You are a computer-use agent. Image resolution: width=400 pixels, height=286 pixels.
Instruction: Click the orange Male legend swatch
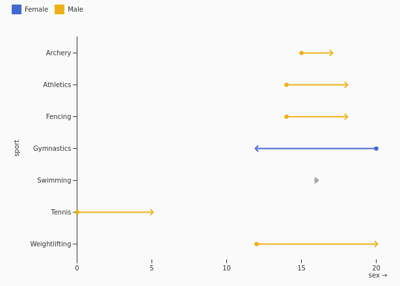pyautogui.click(x=59, y=10)
